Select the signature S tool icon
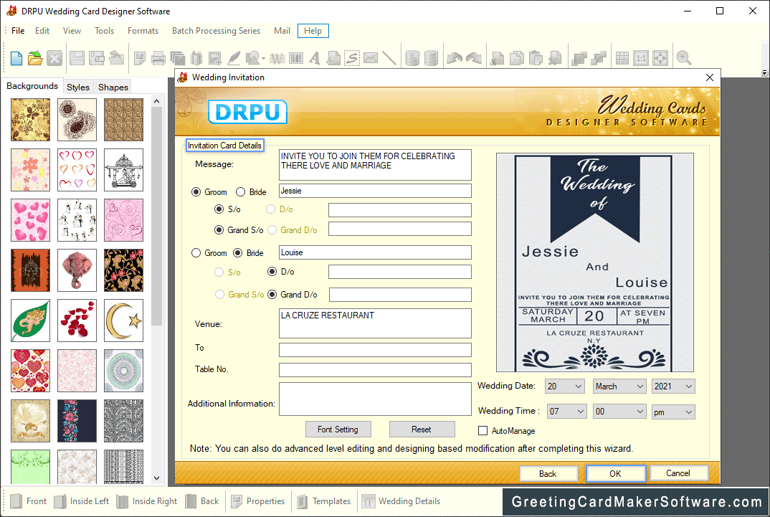The height and width of the screenshot is (517, 770). pos(351,58)
